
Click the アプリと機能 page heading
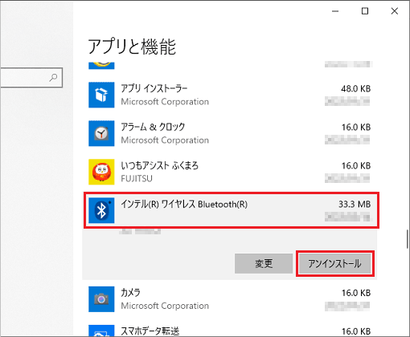pyautogui.click(x=132, y=47)
